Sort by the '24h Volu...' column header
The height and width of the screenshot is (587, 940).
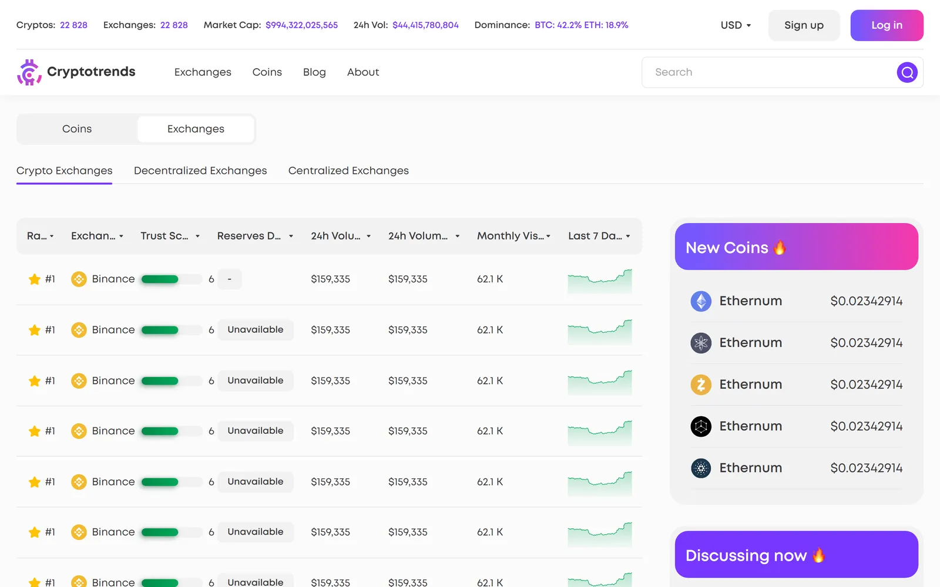(341, 236)
